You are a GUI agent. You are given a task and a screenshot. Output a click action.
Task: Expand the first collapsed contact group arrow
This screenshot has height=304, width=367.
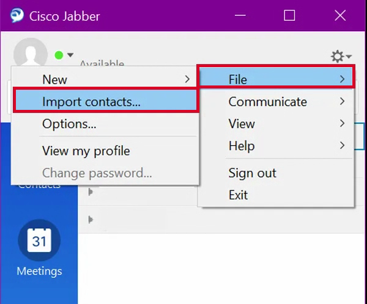[x=91, y=192]
